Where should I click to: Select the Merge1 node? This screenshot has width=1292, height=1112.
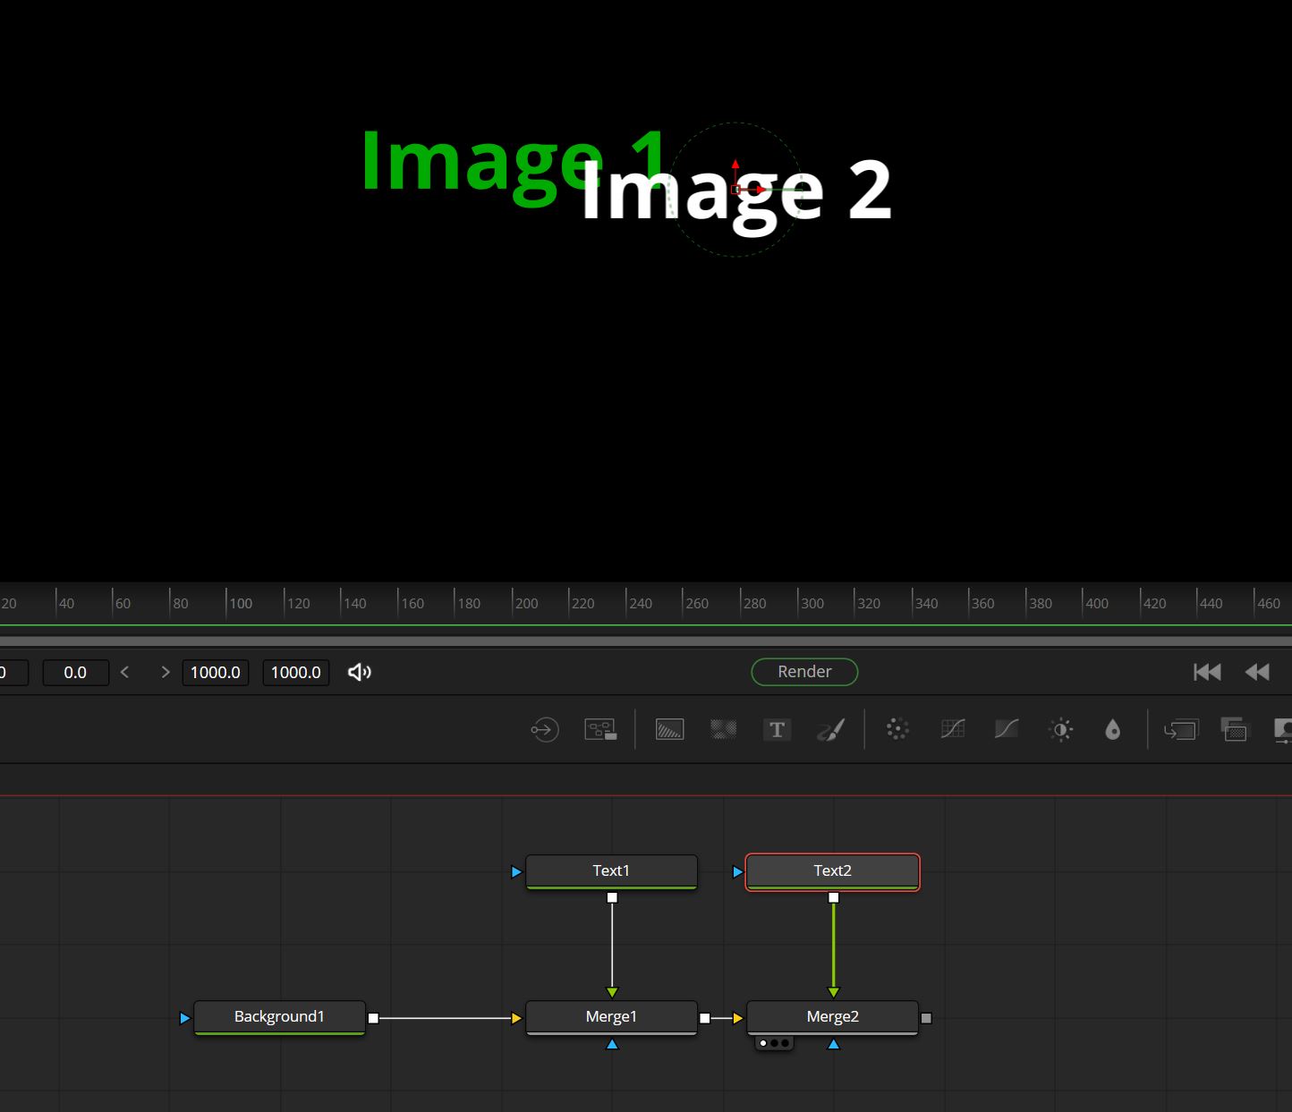(611, 1017)
